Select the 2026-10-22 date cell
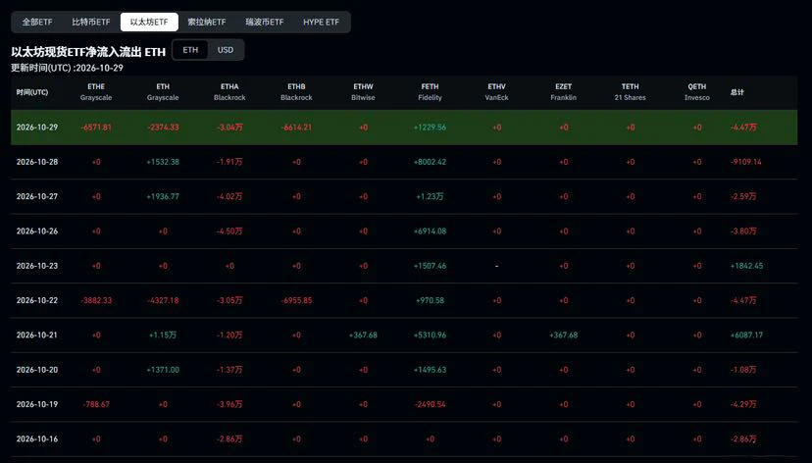812x463 pixels. 37,300
